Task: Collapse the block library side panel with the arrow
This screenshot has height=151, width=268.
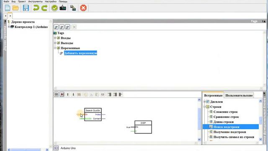Action: coord(264,94)
